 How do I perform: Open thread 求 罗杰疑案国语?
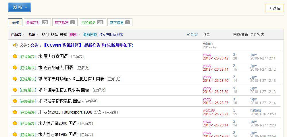pos(53,56)
